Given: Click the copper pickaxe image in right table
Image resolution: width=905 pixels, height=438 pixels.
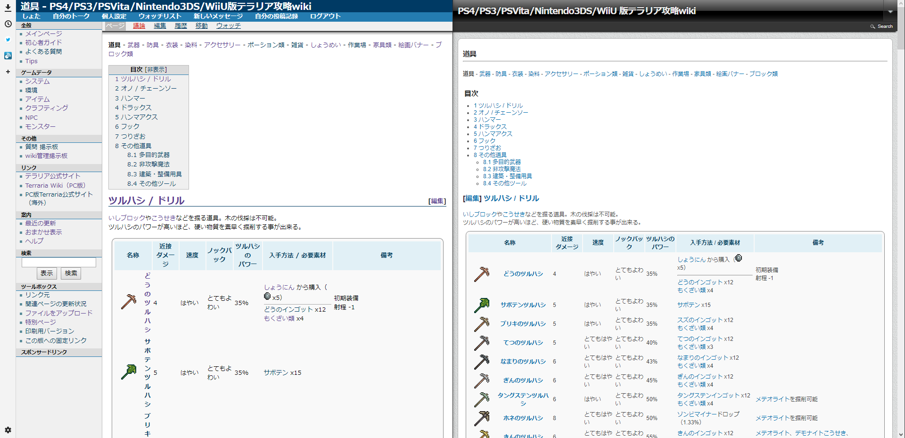Looking at the screenshot, I should click(x=481, y=274).
